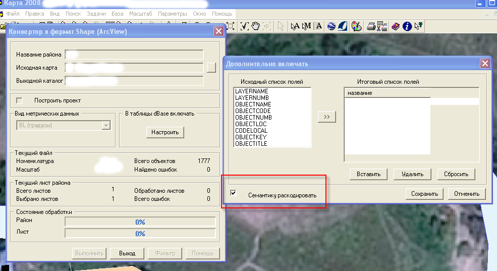Open the Помощь menu
Screen dimensions: 497x271
pyautogui.click(x=222, y=14)
